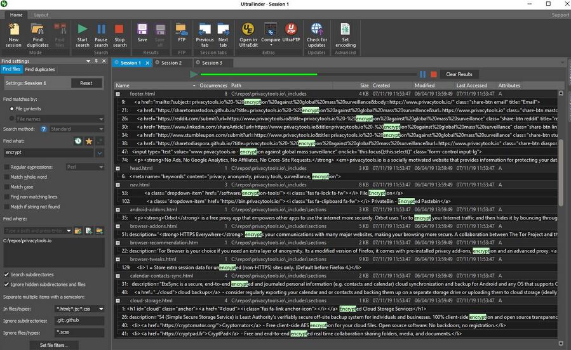Open the Find settings panel menu arrow
Image resolution: width=571 pixels, height=350 pixels.
coord(88,61)
